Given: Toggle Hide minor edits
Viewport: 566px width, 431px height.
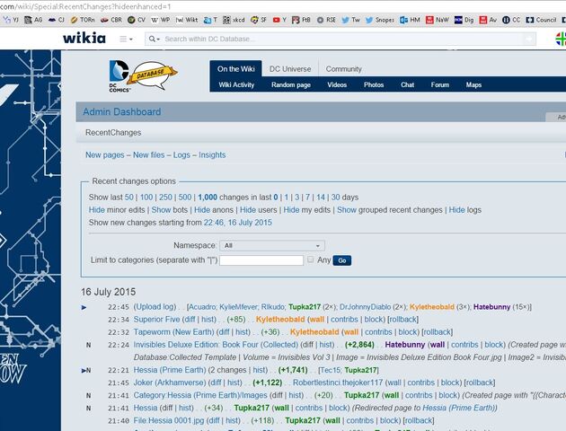Looking at the screenshot, I should point(97,210).
